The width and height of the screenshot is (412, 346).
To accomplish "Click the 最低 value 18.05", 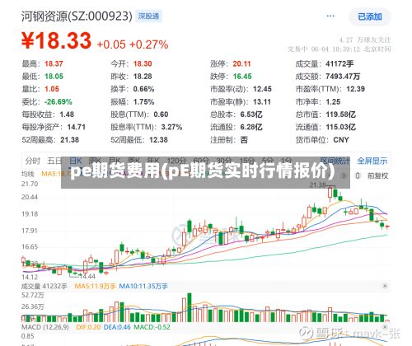I will click(54, 77).
